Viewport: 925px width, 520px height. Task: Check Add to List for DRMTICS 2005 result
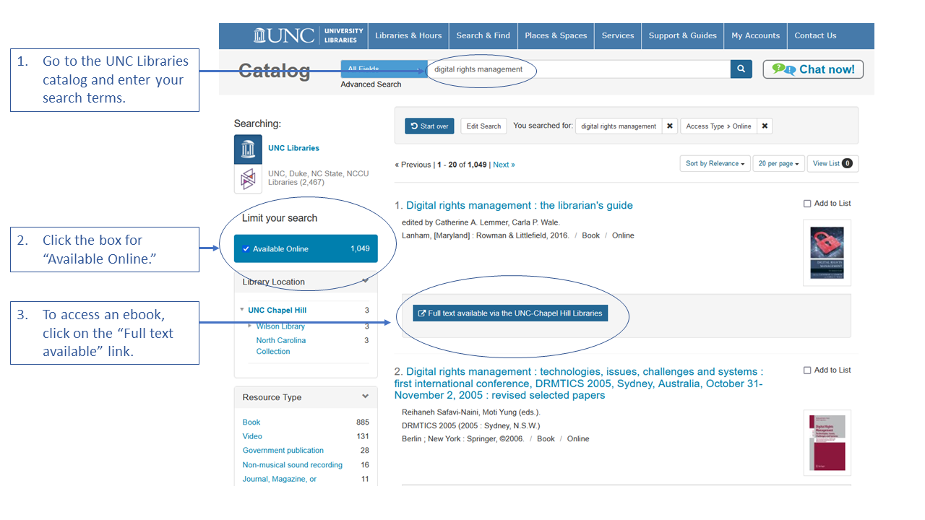tap(807, 370)
